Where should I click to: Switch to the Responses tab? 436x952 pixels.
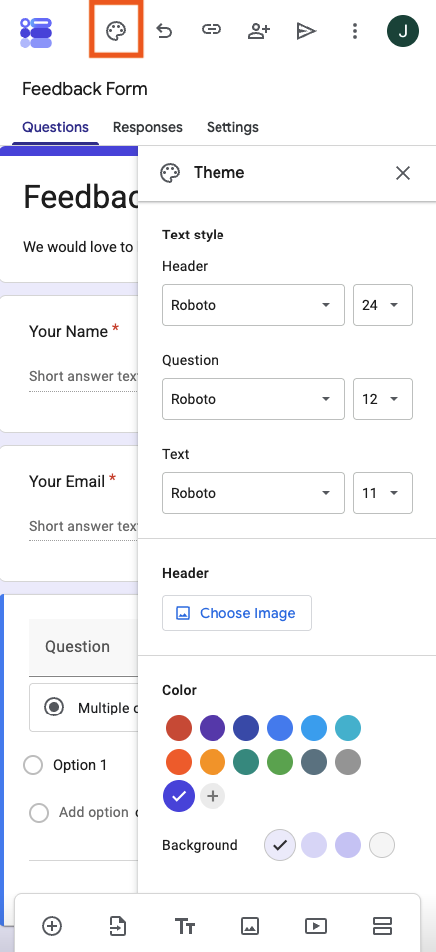click(x=148, y=127)
